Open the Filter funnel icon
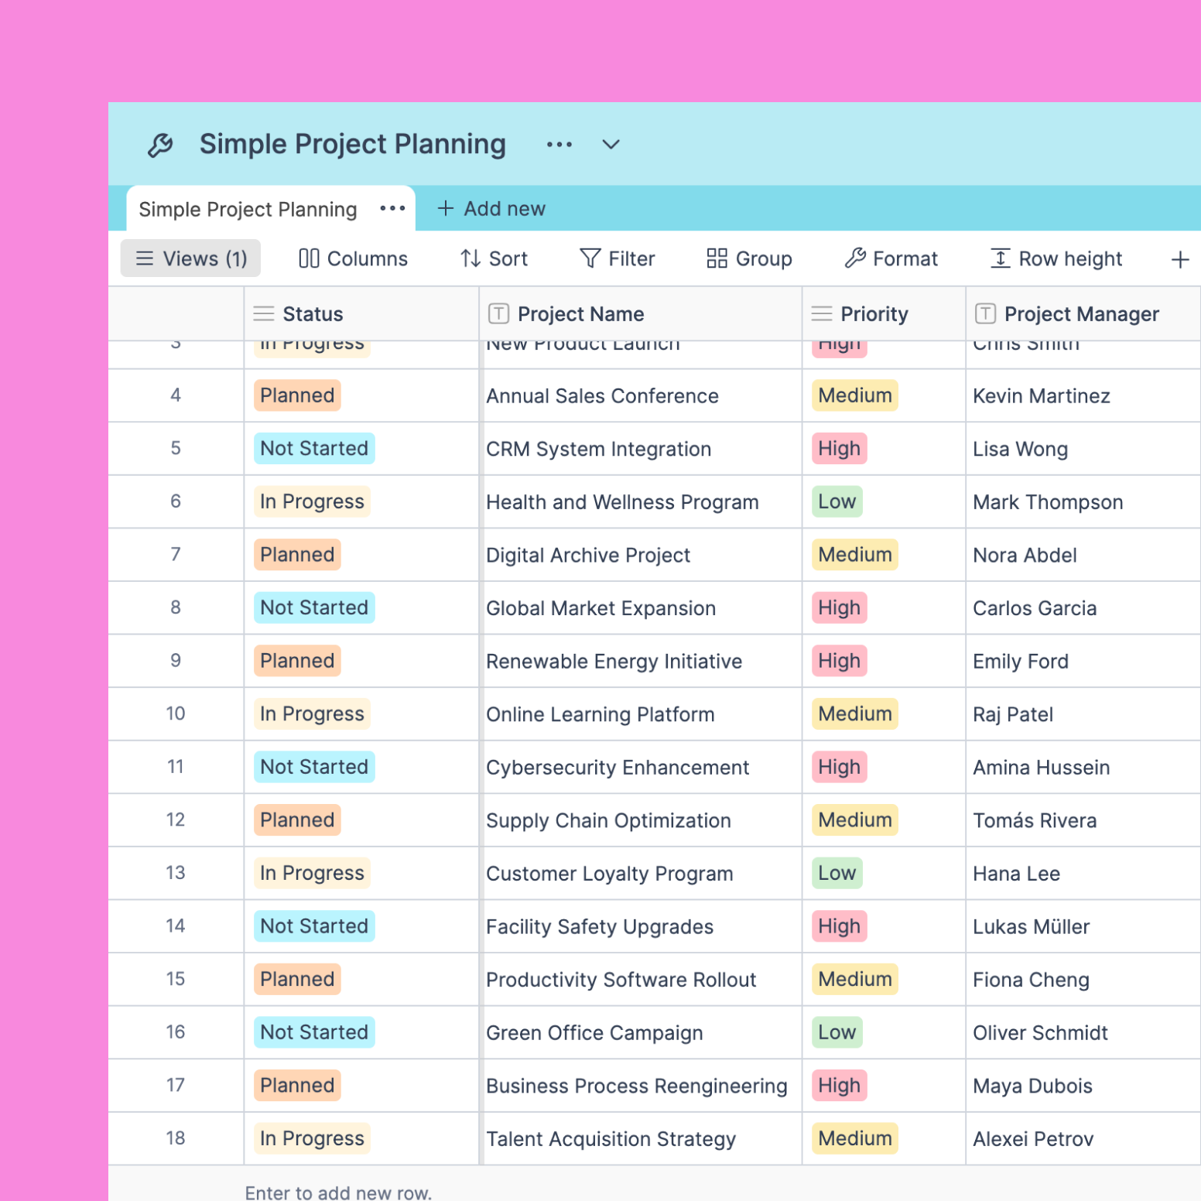This screenshot has height=1201, width=1201. tap(590, 258)
